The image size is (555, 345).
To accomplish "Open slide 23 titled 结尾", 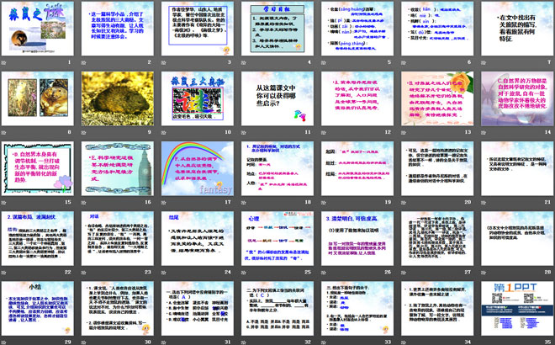I will click(x=197, y=239).
